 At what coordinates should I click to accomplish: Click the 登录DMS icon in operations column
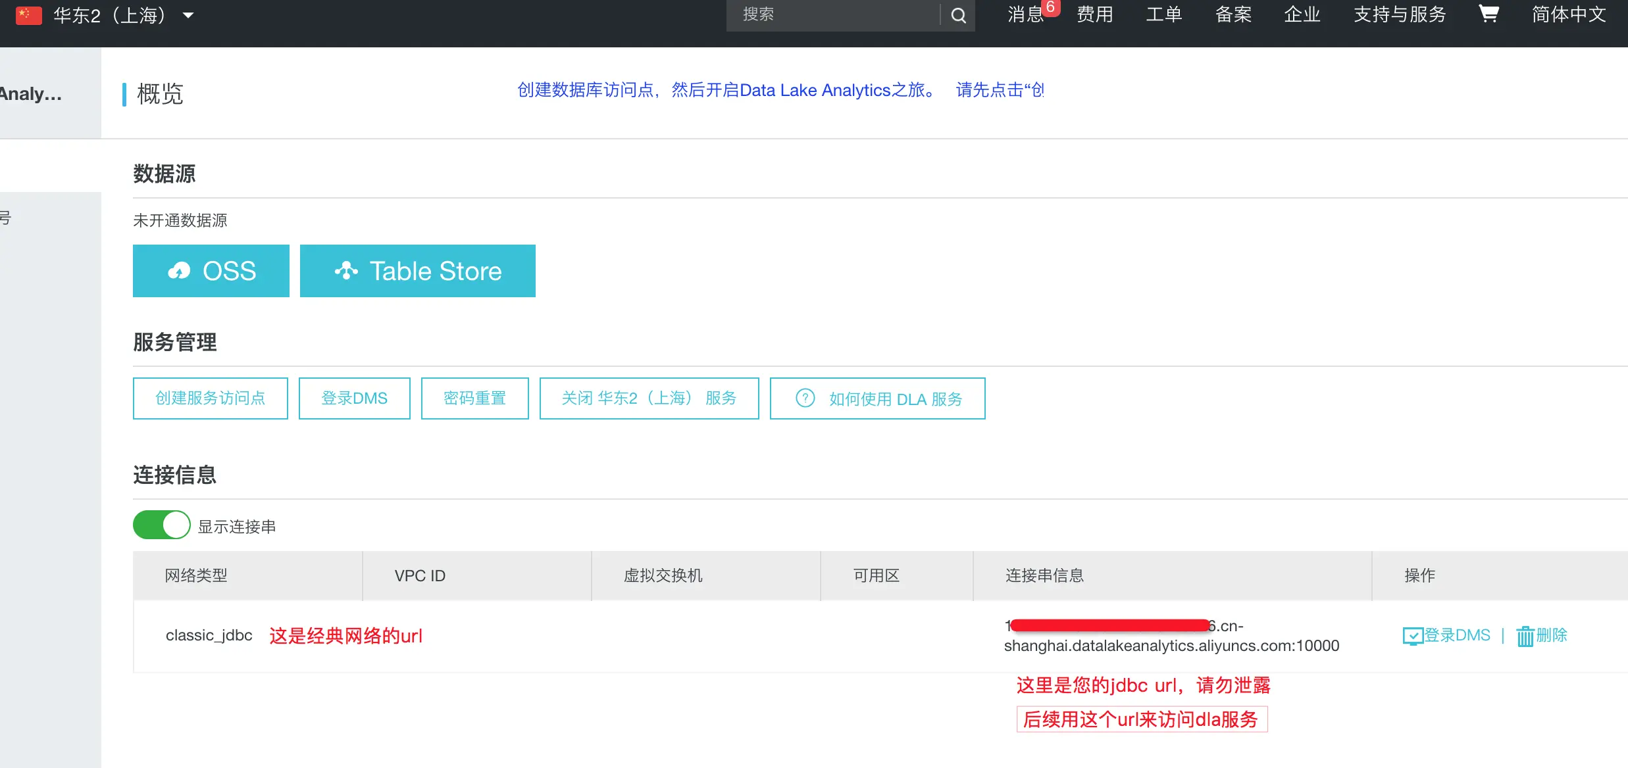point(1413,636)
